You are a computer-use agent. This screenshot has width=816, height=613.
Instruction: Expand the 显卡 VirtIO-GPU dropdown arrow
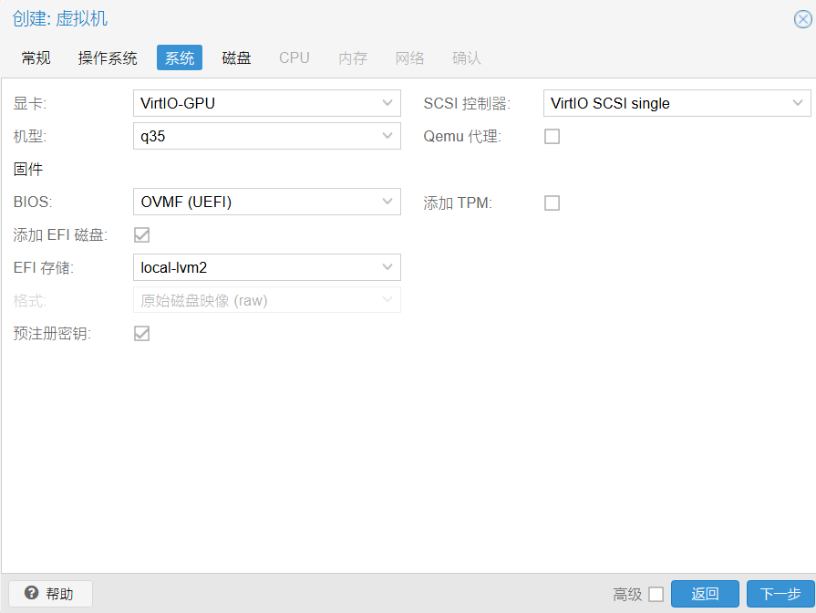pos(388,104)
